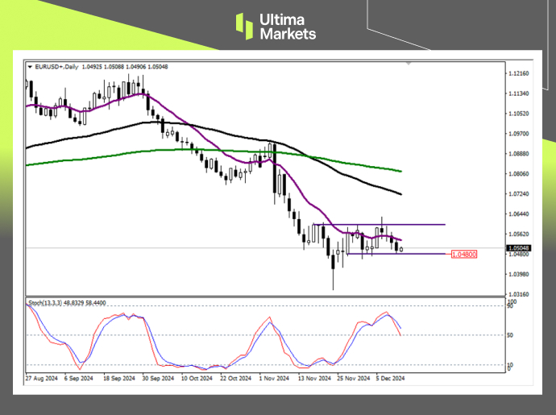The width and height of the screenshot is (556, 415).
Task: Click the Ultima Markets brand name text
Action: pyautogui.click(x=288, y=26)
